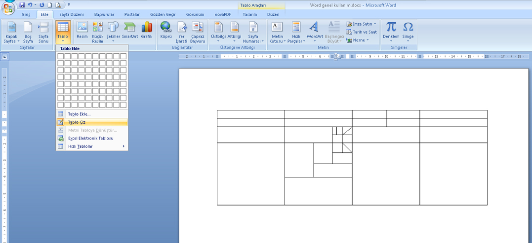
Task: Insert an İmza Satırı signature line
Action: (x=362, y=24)
